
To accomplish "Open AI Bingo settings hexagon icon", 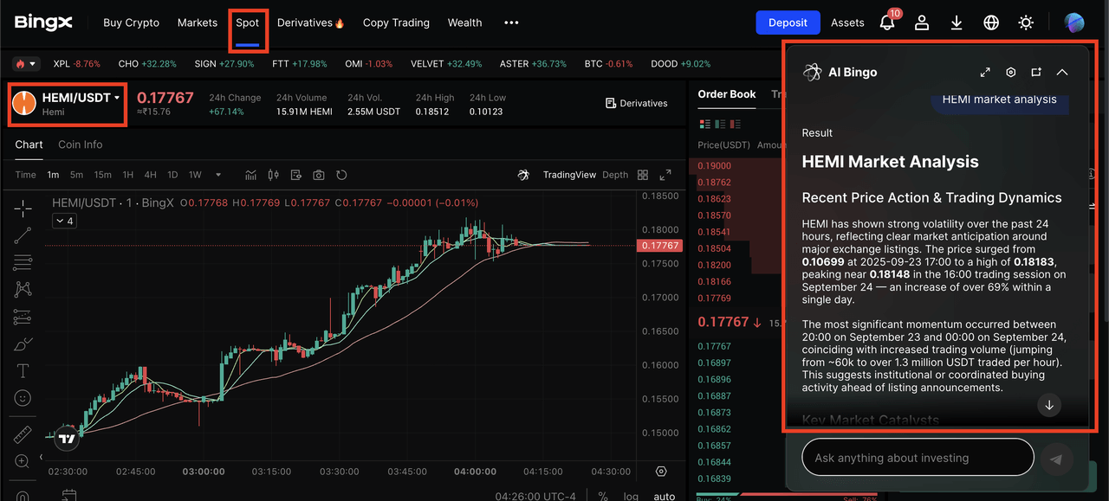I will [1010, 72].
